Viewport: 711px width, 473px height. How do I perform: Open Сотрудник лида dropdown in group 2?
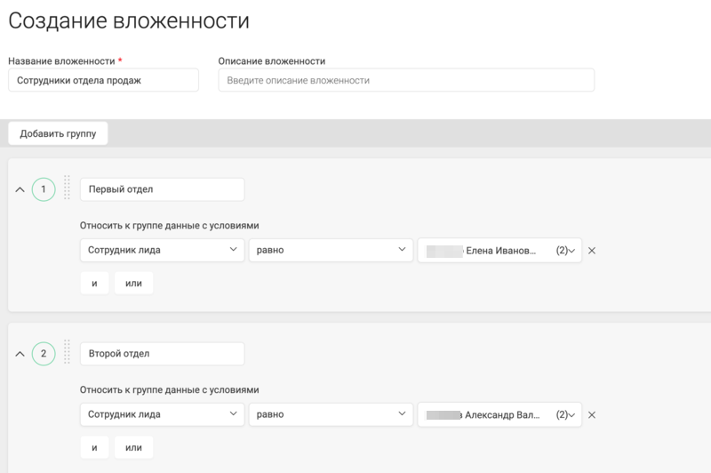162,414
